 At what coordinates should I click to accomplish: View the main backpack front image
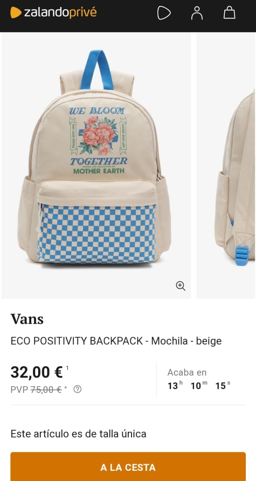pyautogui.click(x=96, y=166)
